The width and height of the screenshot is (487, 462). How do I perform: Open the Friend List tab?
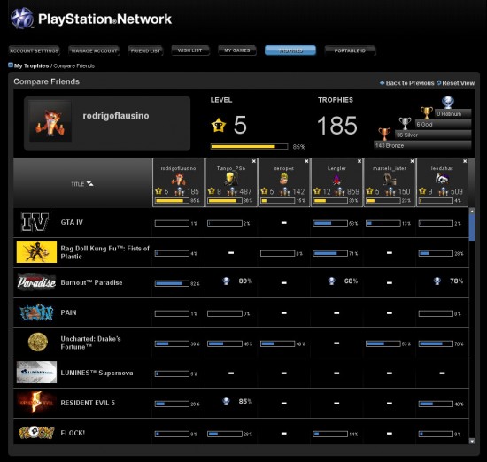[x=146, y=50]
